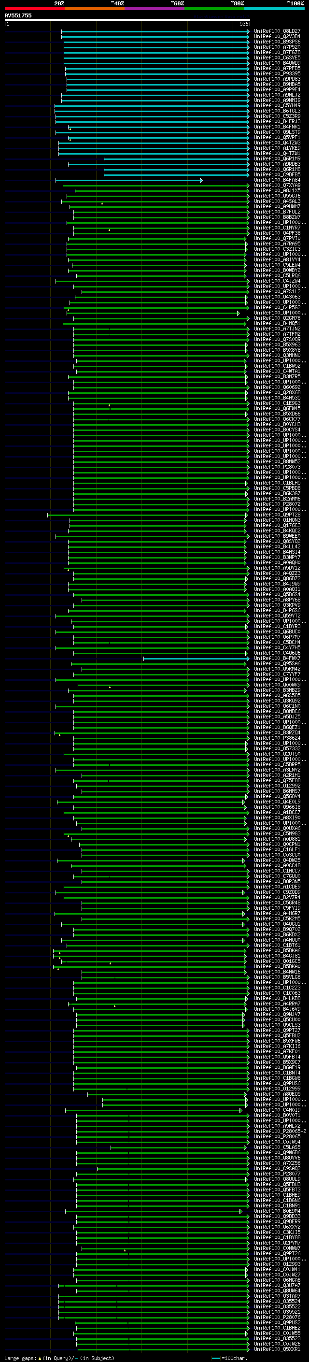Click the purple ~60% identity legend segment
Screen dimensions: 309x1362
tap(155, 9)
